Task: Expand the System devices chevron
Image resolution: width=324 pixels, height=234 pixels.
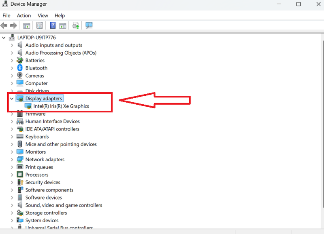Action: (x=12, y=220)
